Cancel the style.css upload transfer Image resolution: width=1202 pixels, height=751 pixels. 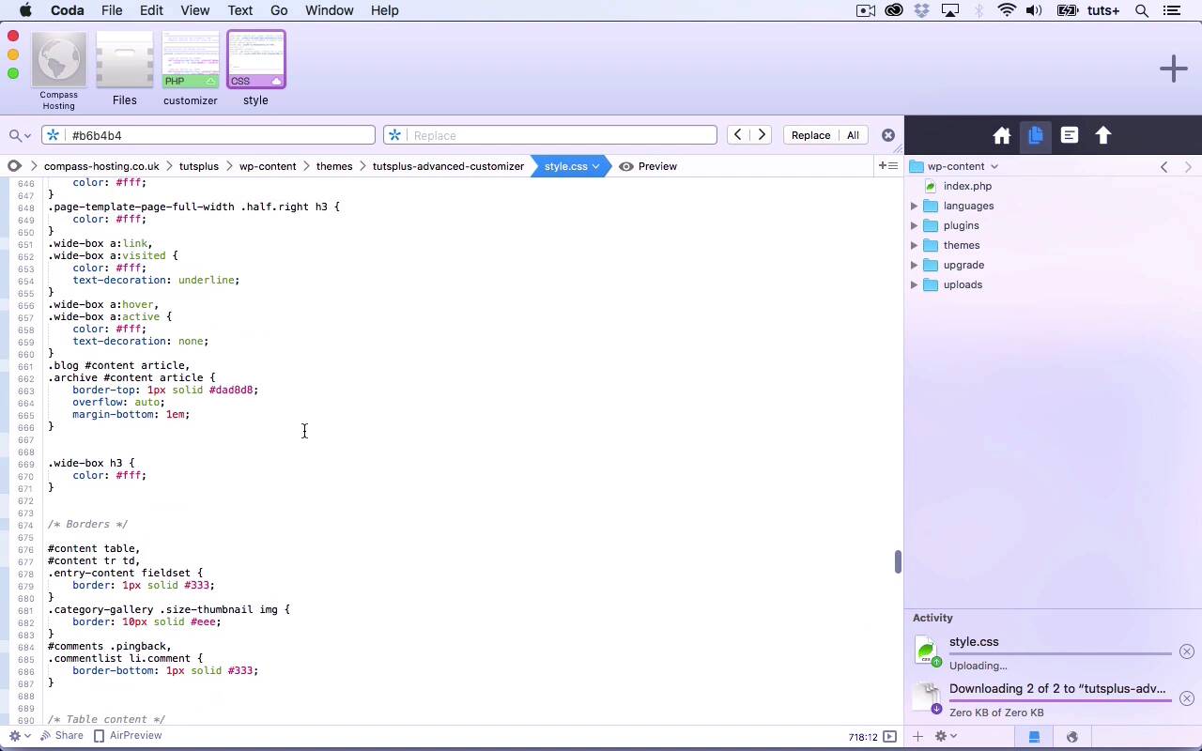tap(1186, 651)
